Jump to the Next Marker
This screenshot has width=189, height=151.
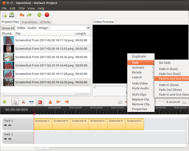coord(66,102)
